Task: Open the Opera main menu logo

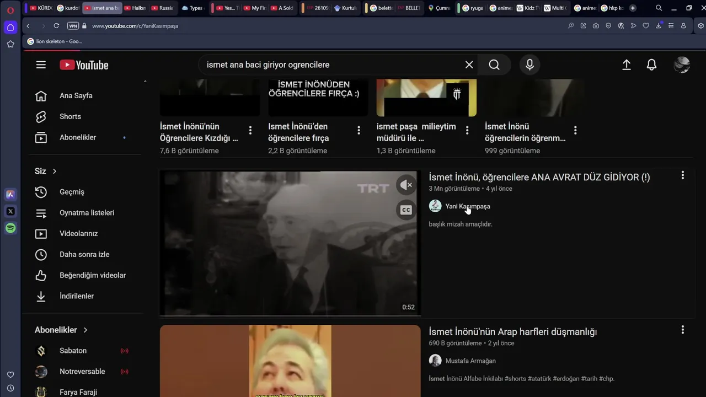Action: tap(10, 10)
